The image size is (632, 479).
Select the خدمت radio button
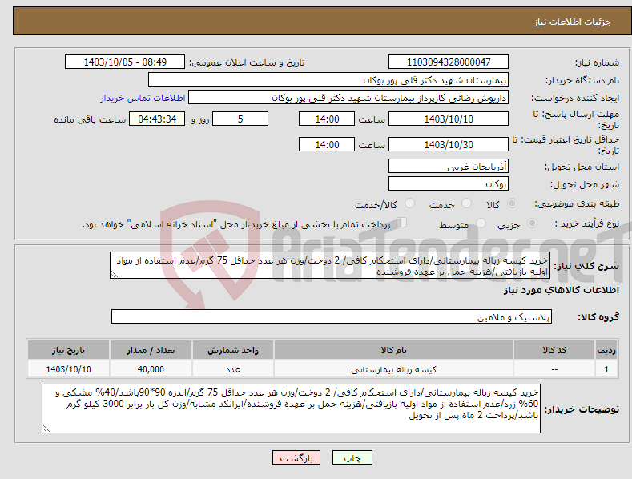click(x=466, y=203)
